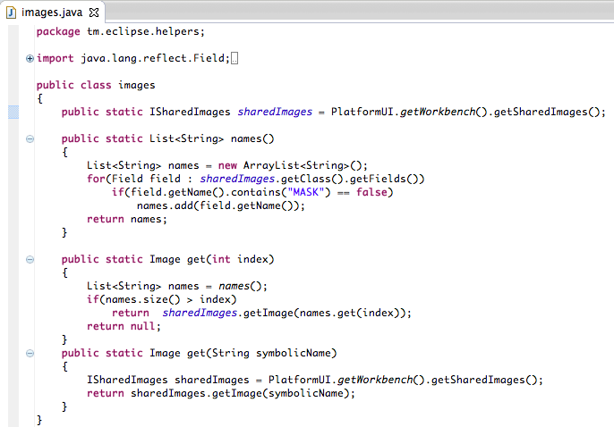Expand the folded import statements
This screenshot has width=614, height=427.
(30, 58)
